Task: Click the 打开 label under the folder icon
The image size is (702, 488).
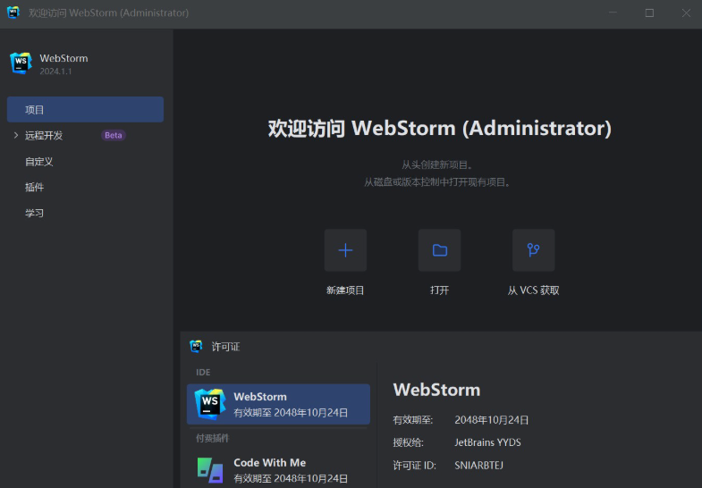Action: pyautogui.click(x=440, y=290)
